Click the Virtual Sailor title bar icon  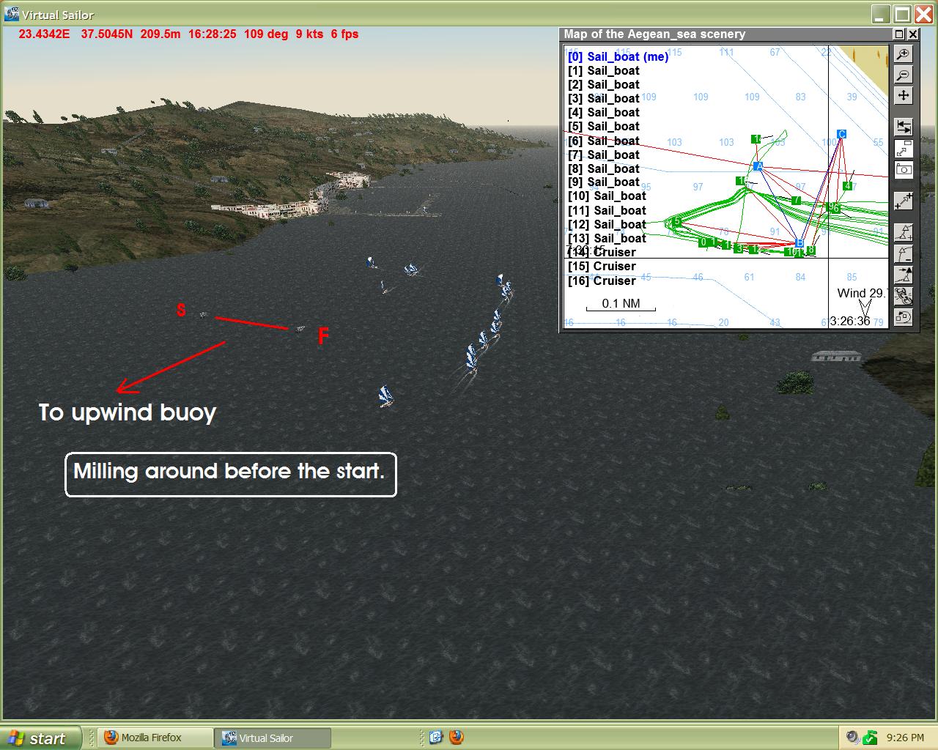click(11, 13)
